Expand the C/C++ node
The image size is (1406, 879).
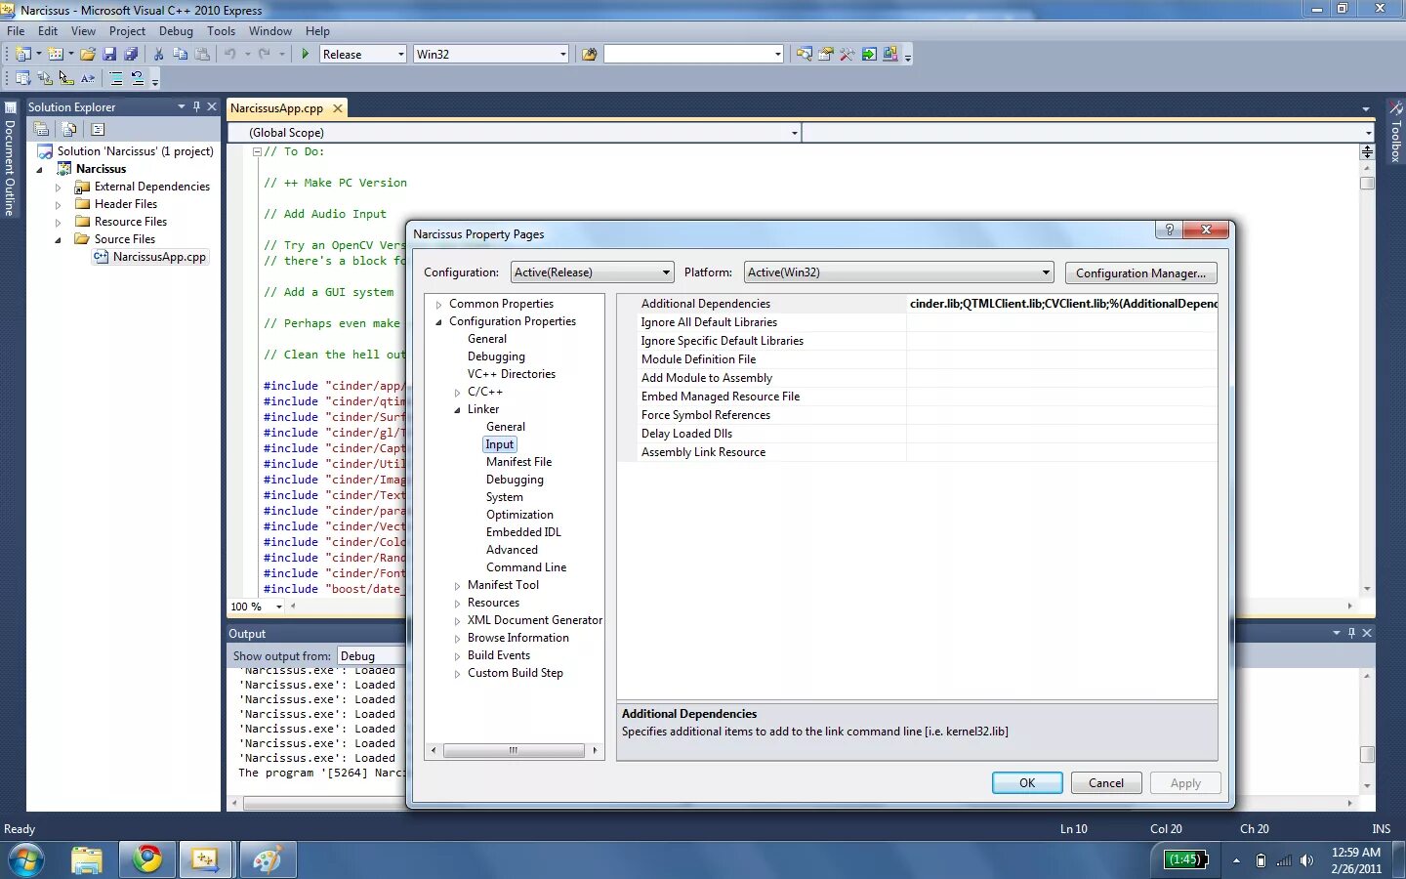coord(457,393)
